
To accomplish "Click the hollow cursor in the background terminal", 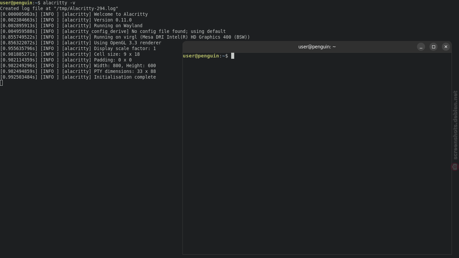I will [1, 83].
